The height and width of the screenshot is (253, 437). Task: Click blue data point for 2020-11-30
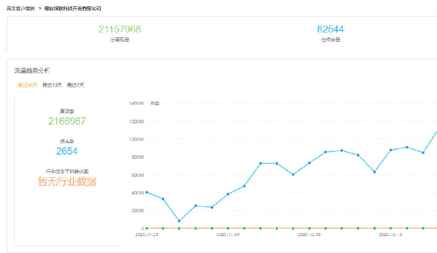(x=228, y=194)
